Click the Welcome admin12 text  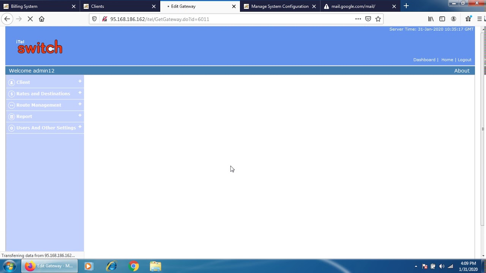32,71
